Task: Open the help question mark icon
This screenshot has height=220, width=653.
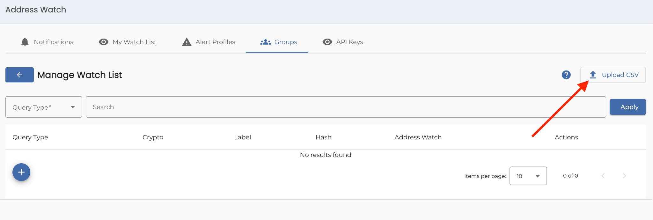Action: (x=566, y=75)
